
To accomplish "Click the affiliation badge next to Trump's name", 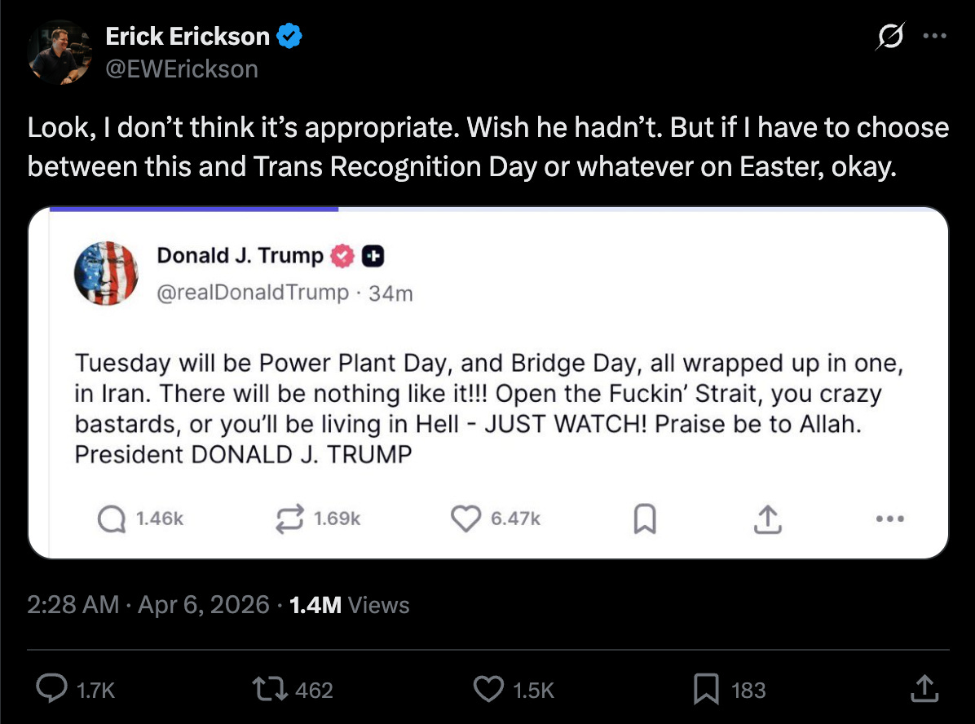I will (x=372, y=255).
